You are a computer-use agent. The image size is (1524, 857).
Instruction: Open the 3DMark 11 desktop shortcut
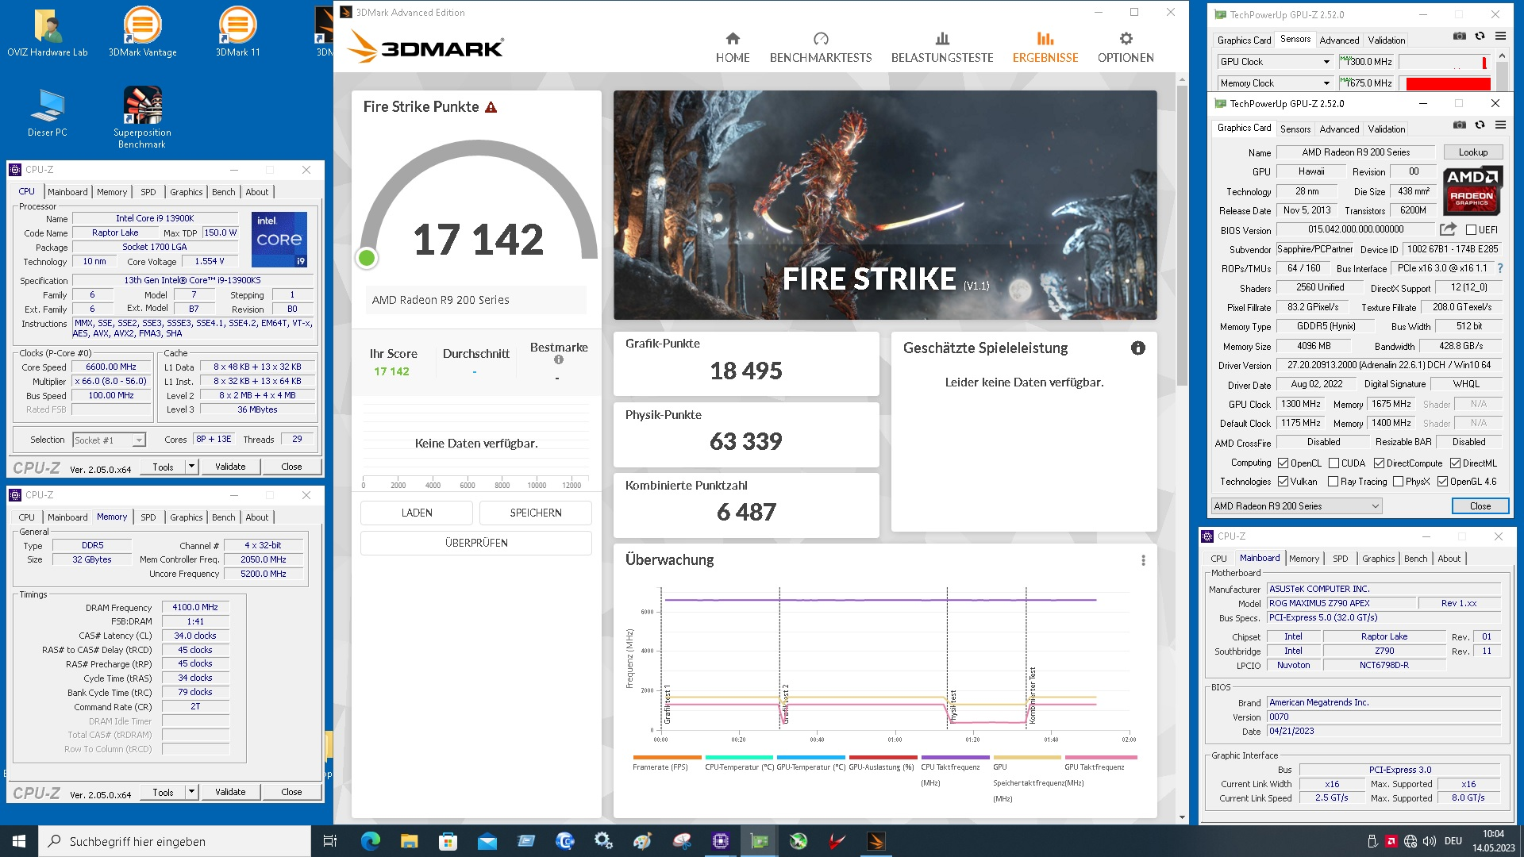pos(238,33)
